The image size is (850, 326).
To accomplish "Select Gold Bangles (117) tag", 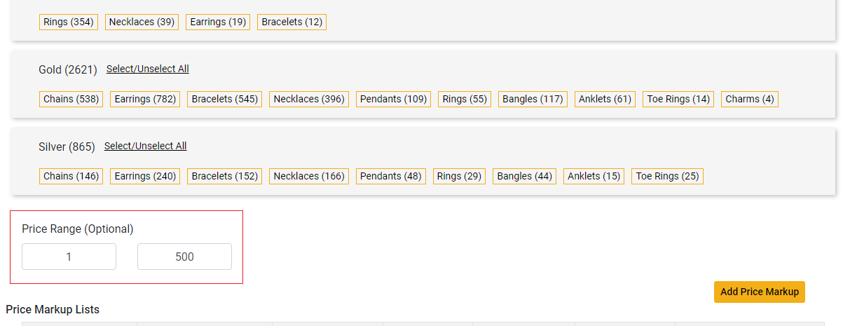I will coord(533,99).
